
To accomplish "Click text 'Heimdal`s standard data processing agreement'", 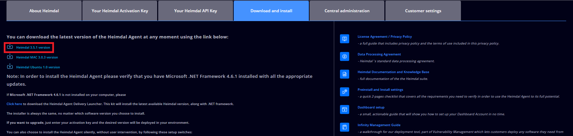I will (x=396, y=61).
